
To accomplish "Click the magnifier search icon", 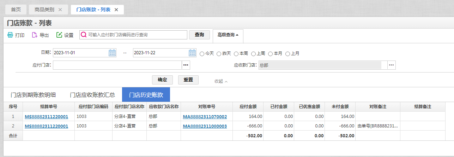I will coord(84,35).
